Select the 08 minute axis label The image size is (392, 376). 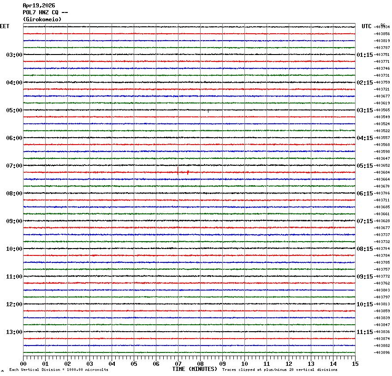pyautogui.click(x=201, y=364)
